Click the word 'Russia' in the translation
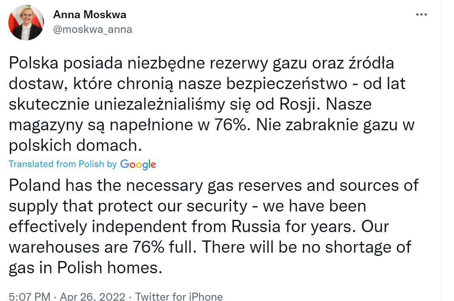 256,226
